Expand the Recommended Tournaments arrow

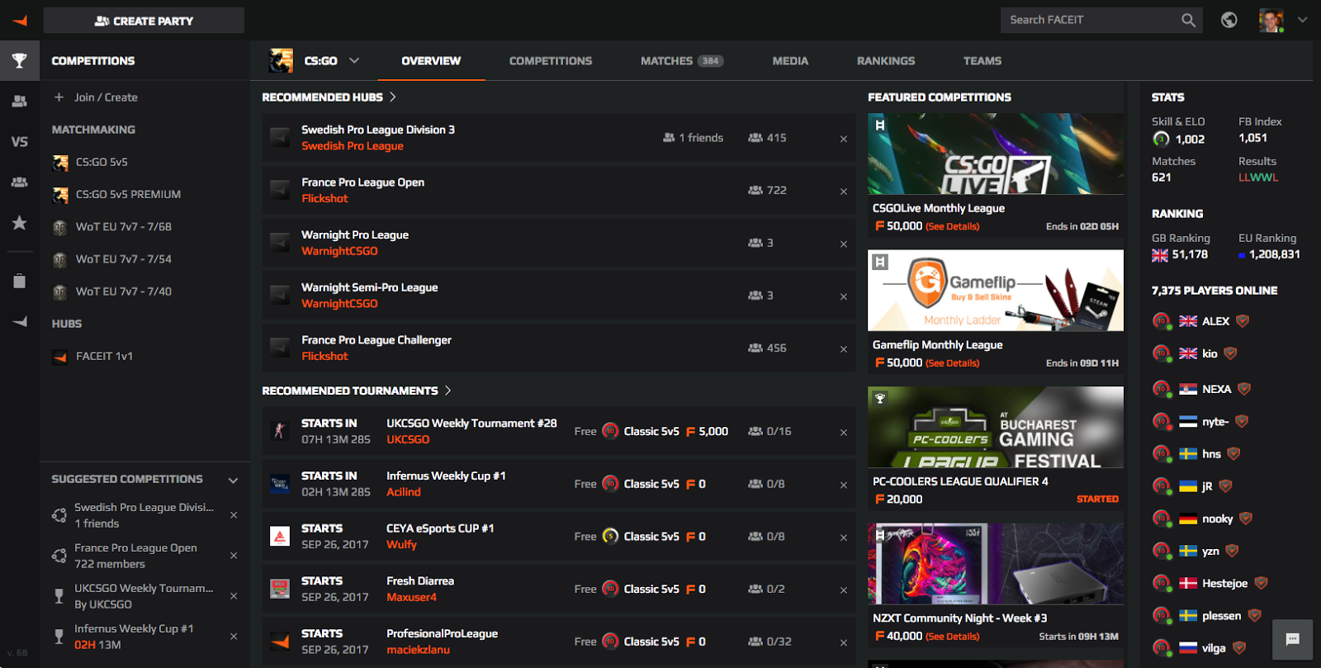click(x=448, y=391)
